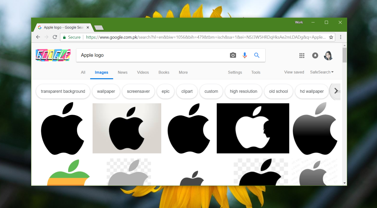
Task: Open the Google apps grid
Action: click(302, 55)
